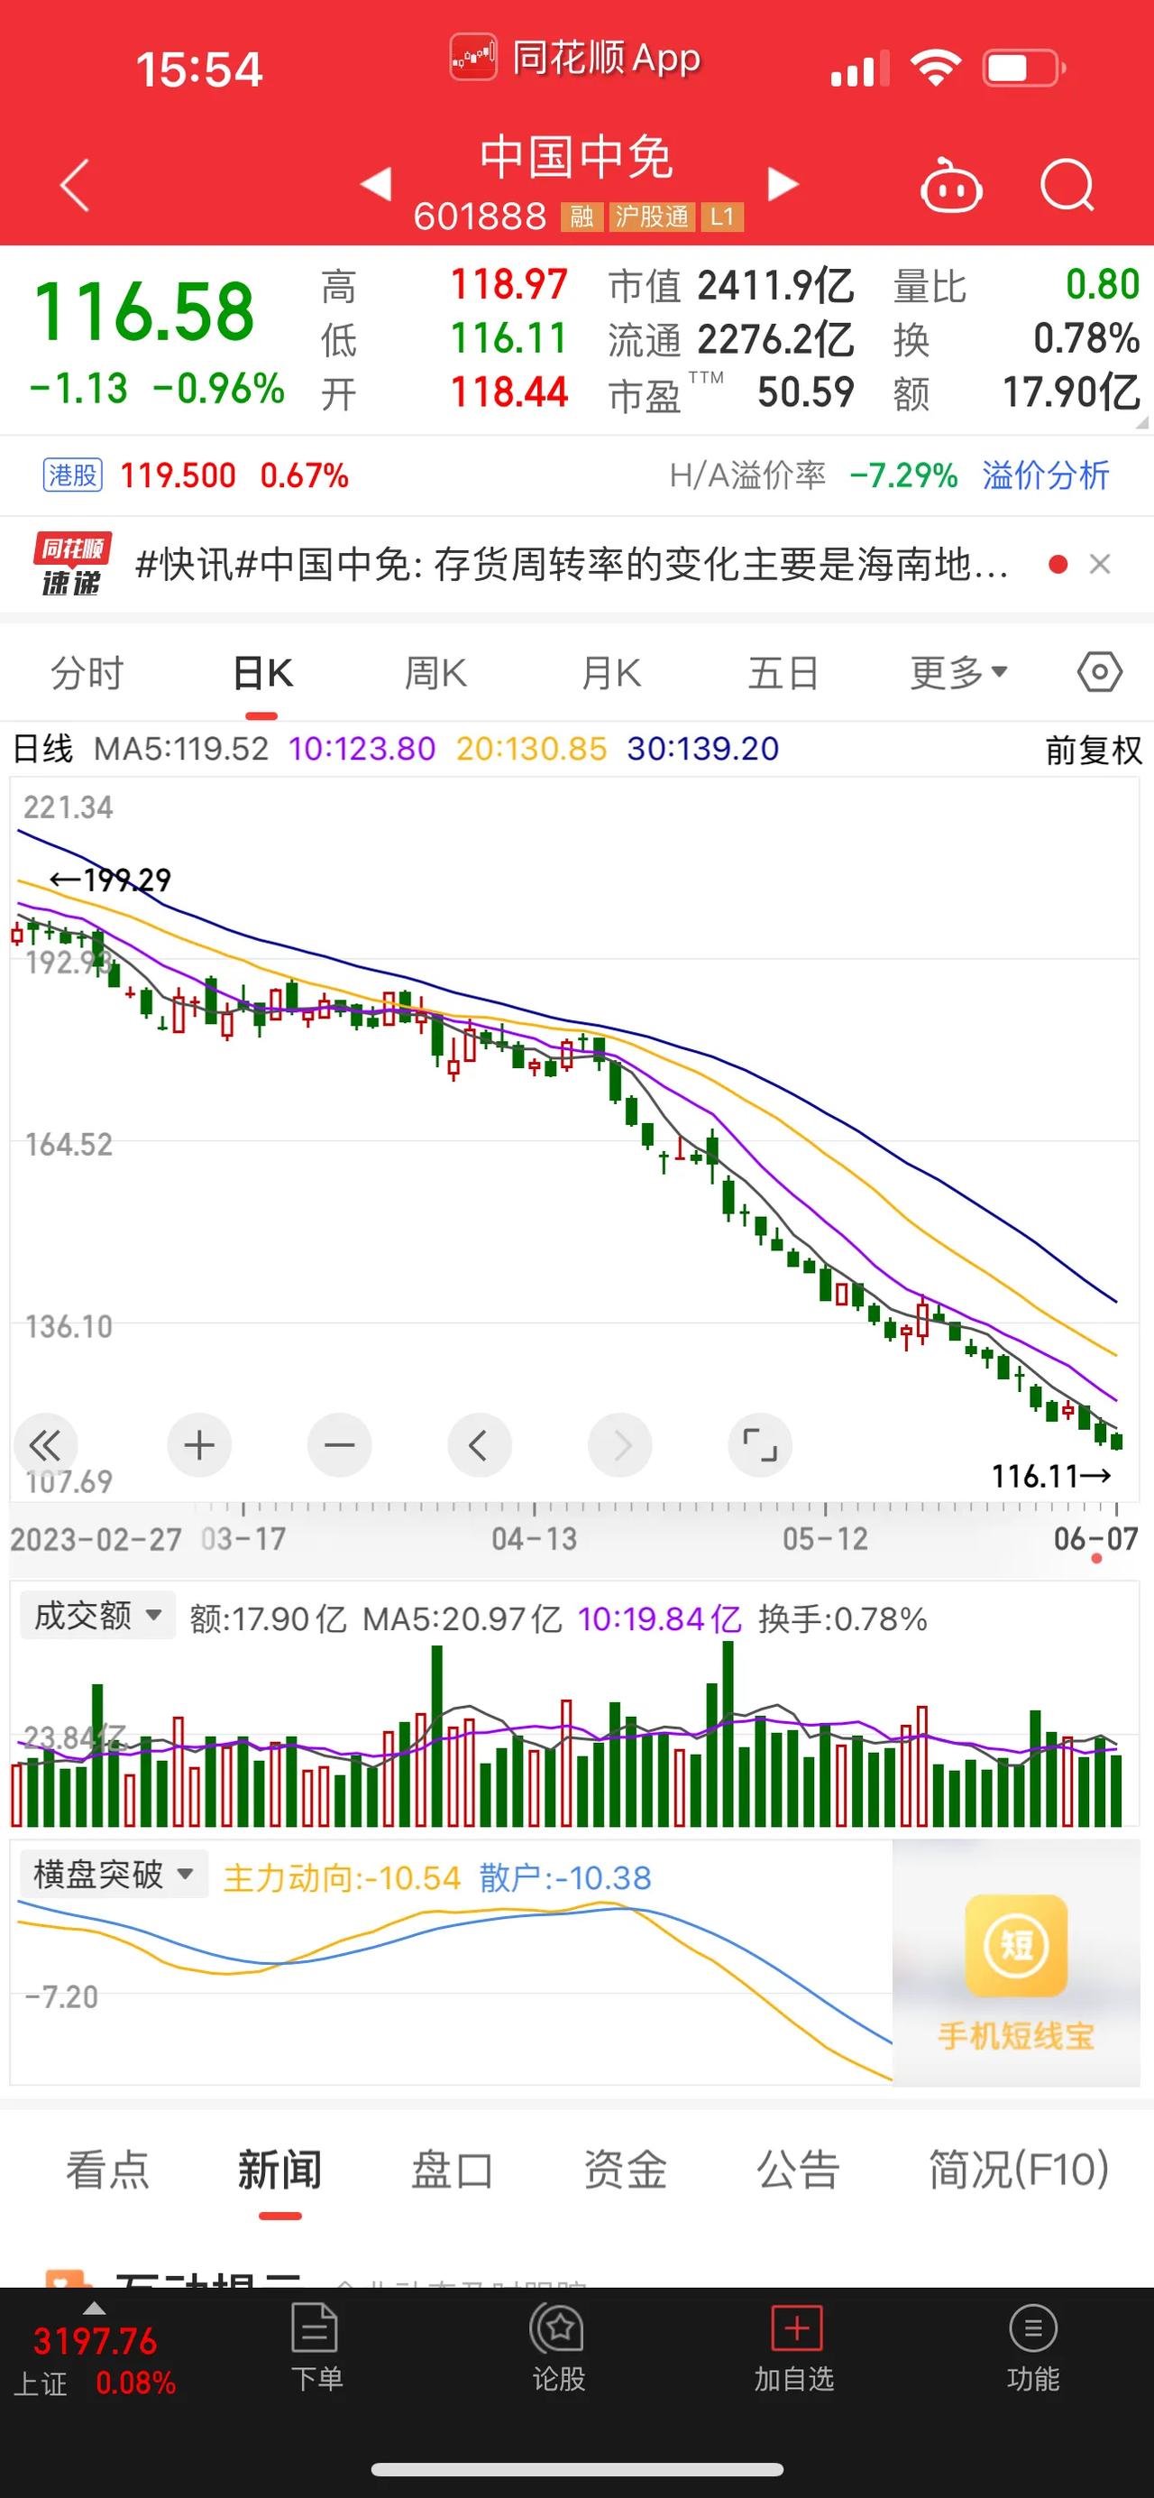Open 论股 discussion icon
Image resolution: width=1154 pixels, height=2498 pixels.
[559, 2346]
